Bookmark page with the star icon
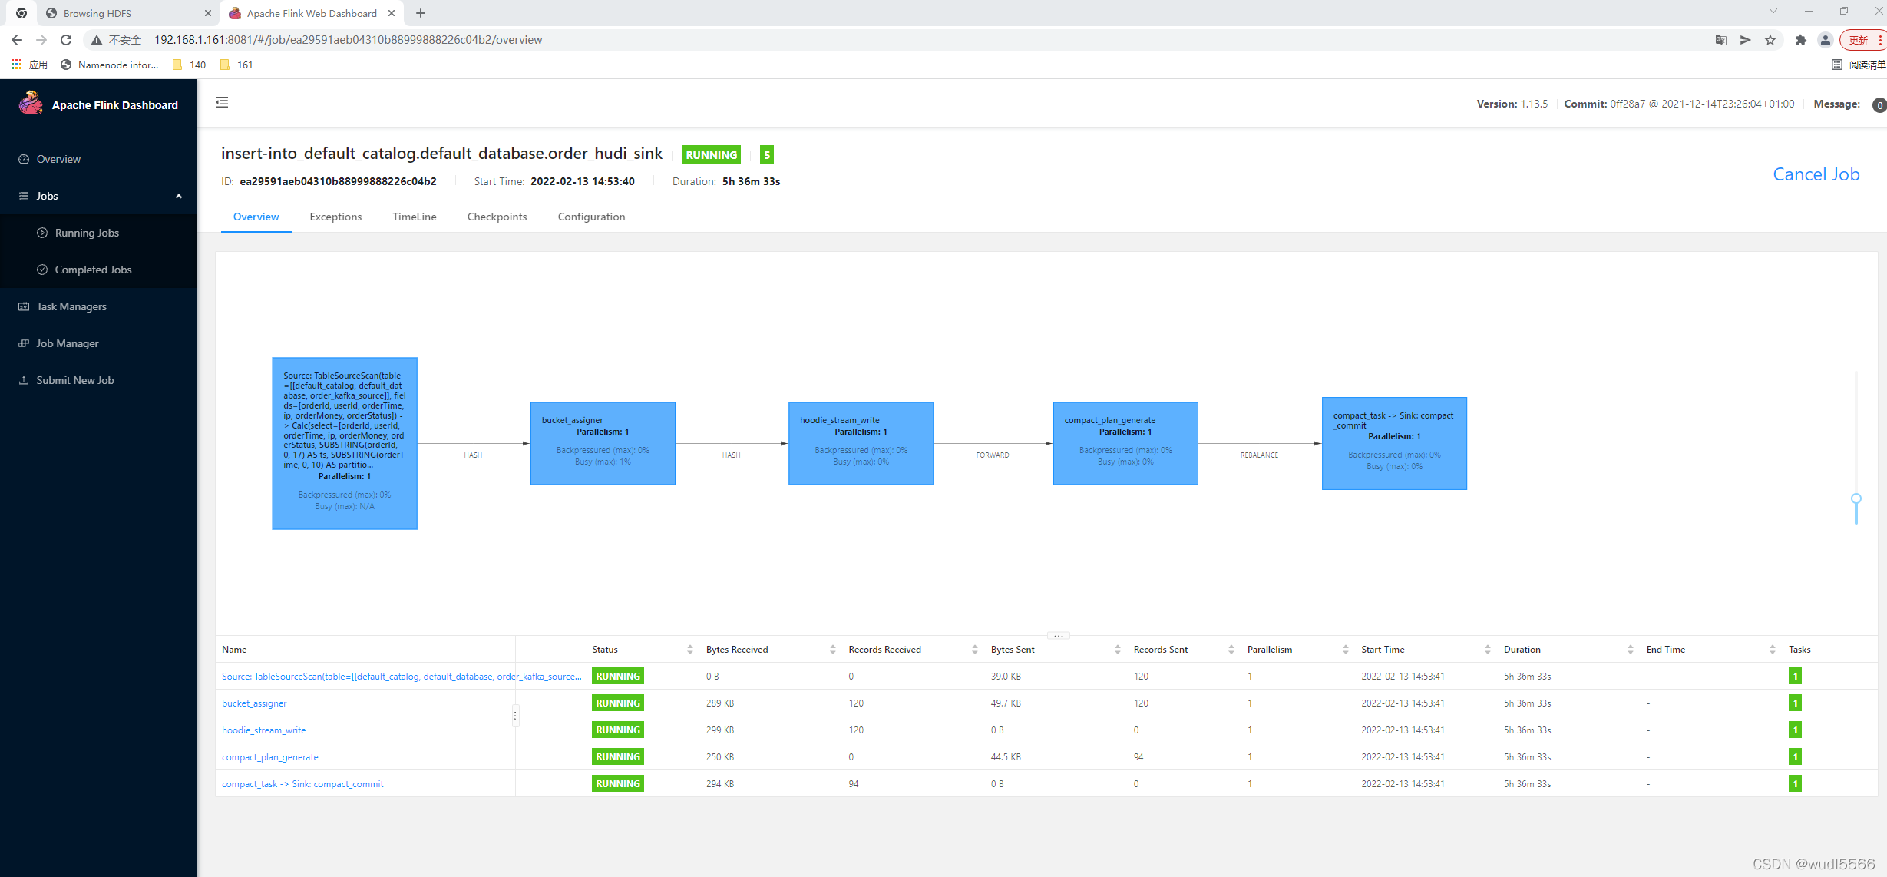 coord(1770,40)
